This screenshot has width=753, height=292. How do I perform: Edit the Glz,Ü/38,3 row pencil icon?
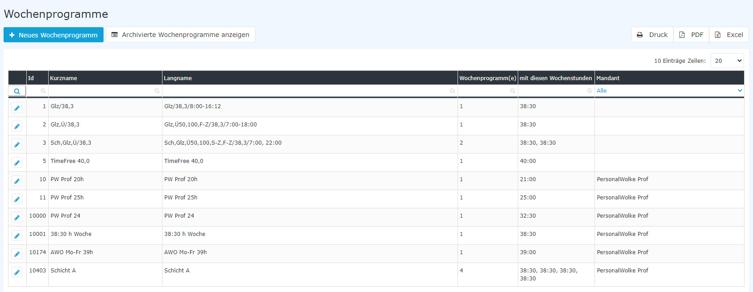(17, 126)
